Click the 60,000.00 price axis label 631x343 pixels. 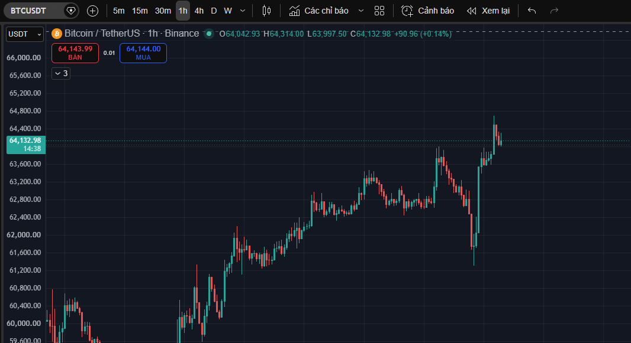(24, 324)
